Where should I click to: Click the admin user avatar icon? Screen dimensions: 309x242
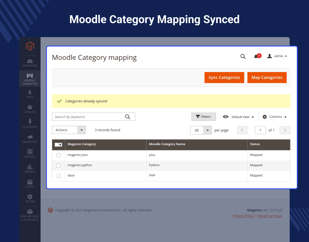coord(269,56)
